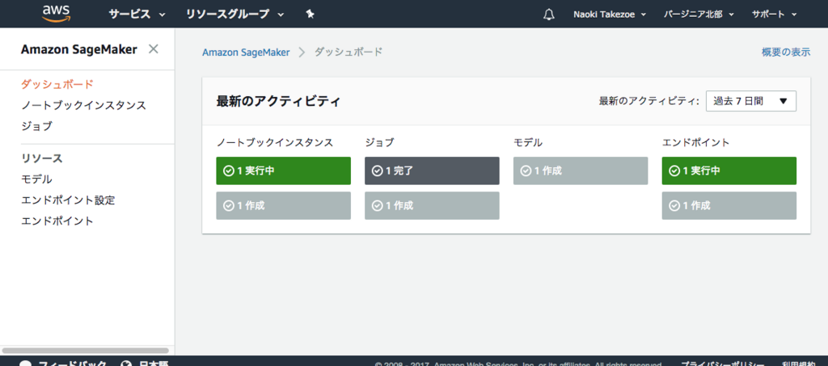Click the sidebar horizontal scrollbar

point(86,350)
